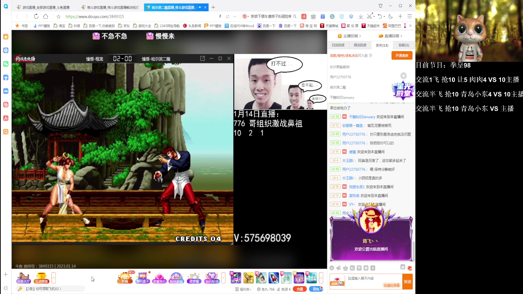The height and width of the screenshot is (294, 523).
Task: Open the 祈福 activity icon
Action: point(125,278)
